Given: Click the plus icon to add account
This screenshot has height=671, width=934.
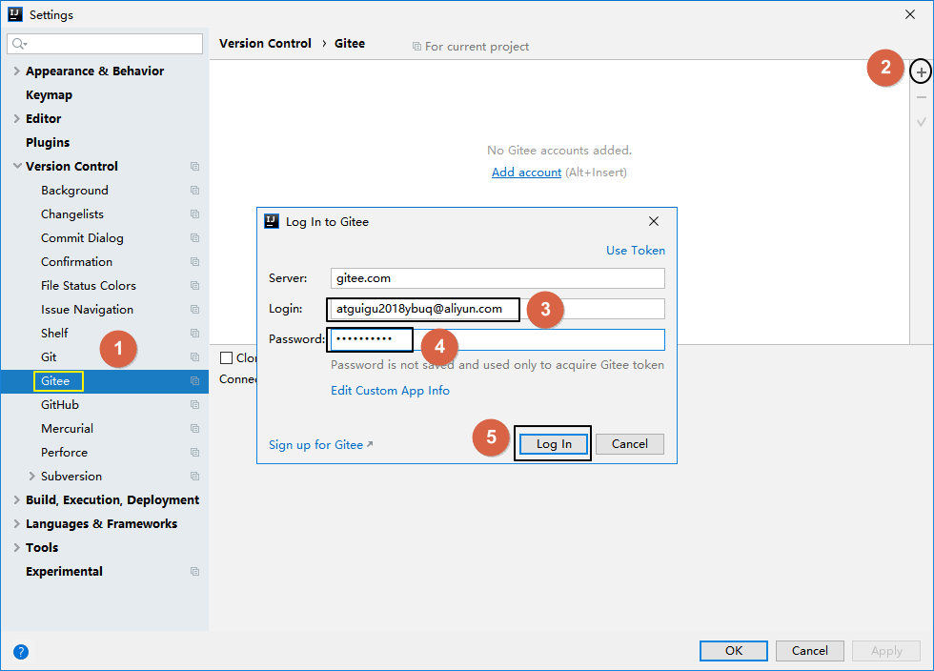Looking at the screenshot, I should (921, 72).
